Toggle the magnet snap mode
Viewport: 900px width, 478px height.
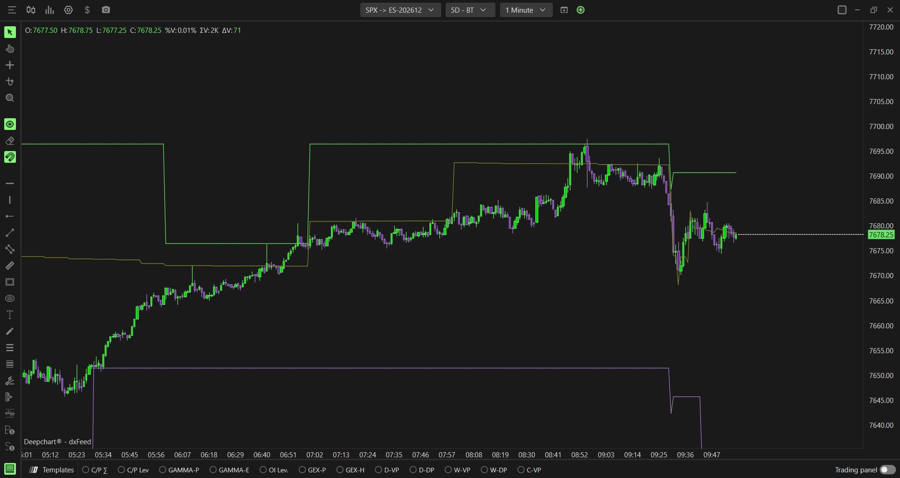pyautogui.click(x=10, y=157)
